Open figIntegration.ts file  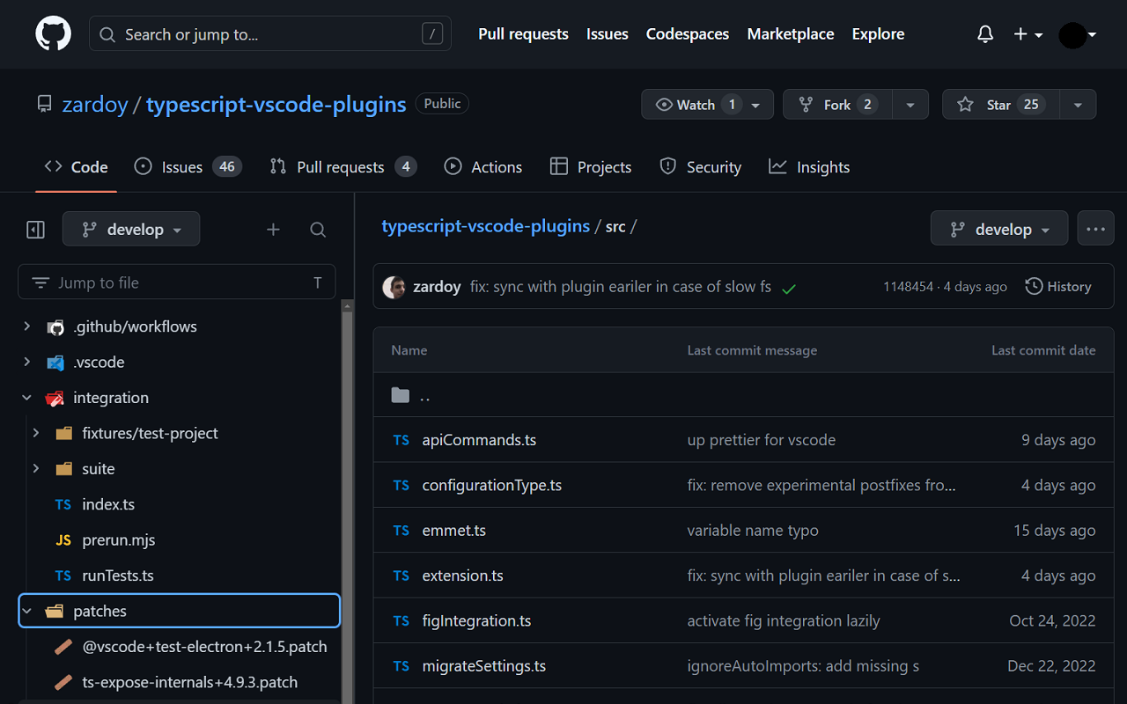click(x=477, y=621)
